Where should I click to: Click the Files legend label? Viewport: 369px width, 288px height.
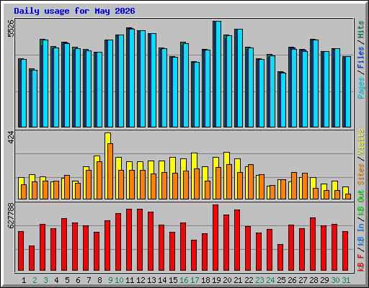tap(360, 58)
